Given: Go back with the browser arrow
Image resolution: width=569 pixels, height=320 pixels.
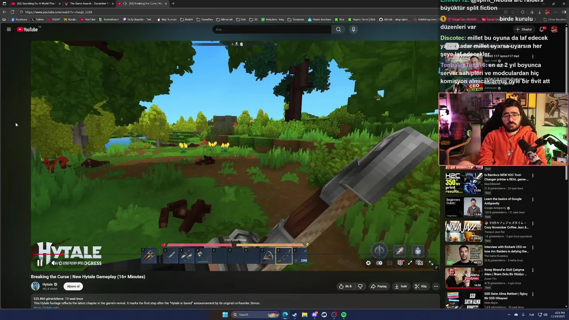Looking at the screenshot, I should click(x=4, y=12).
